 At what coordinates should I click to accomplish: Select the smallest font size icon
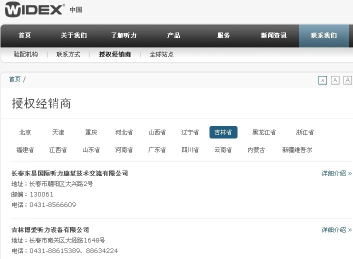coord(322,80)
